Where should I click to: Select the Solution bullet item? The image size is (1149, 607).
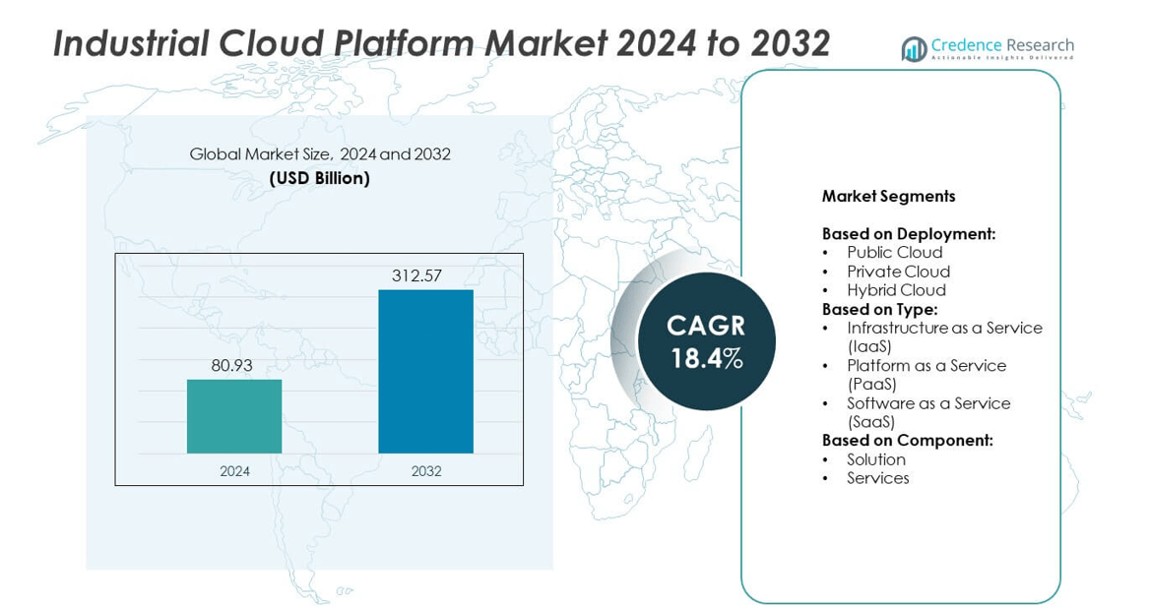pos(875,459)
